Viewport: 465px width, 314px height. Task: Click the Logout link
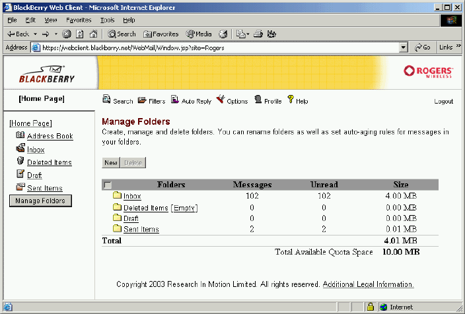(444, 102)
